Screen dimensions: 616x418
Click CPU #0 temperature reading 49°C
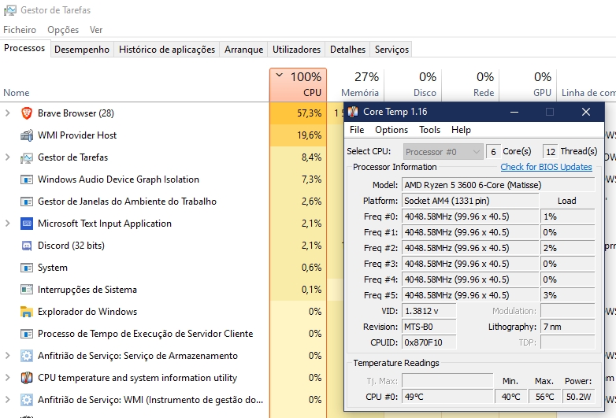tap(447, 397)
